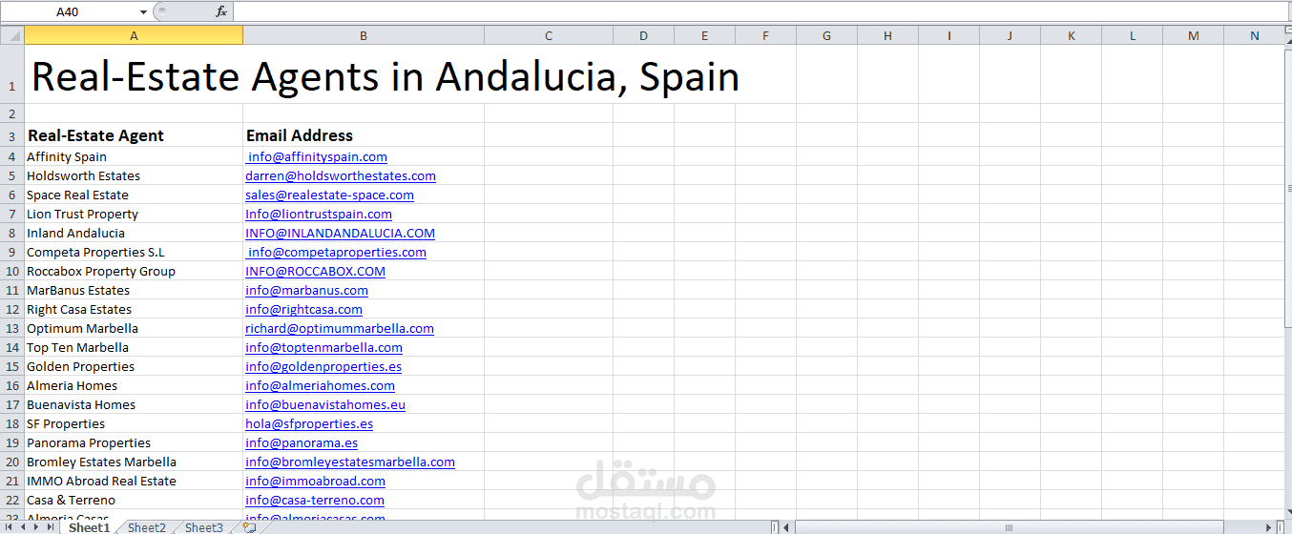This screenshot has height=534, width=1292.
Task: Select column C header
Action: click(x=549, y=36)
